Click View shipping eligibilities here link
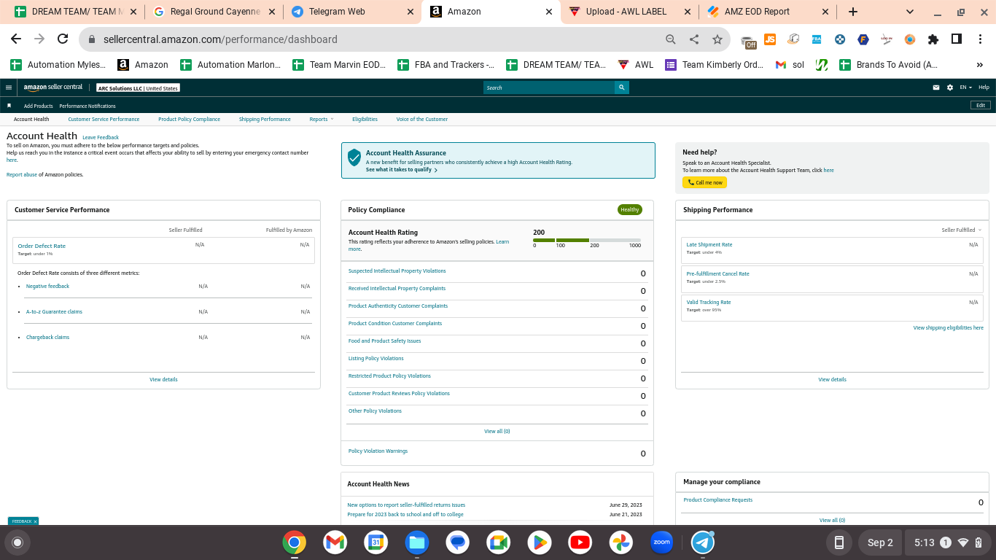This screenshot has width=996, height=560. point(948,327)
